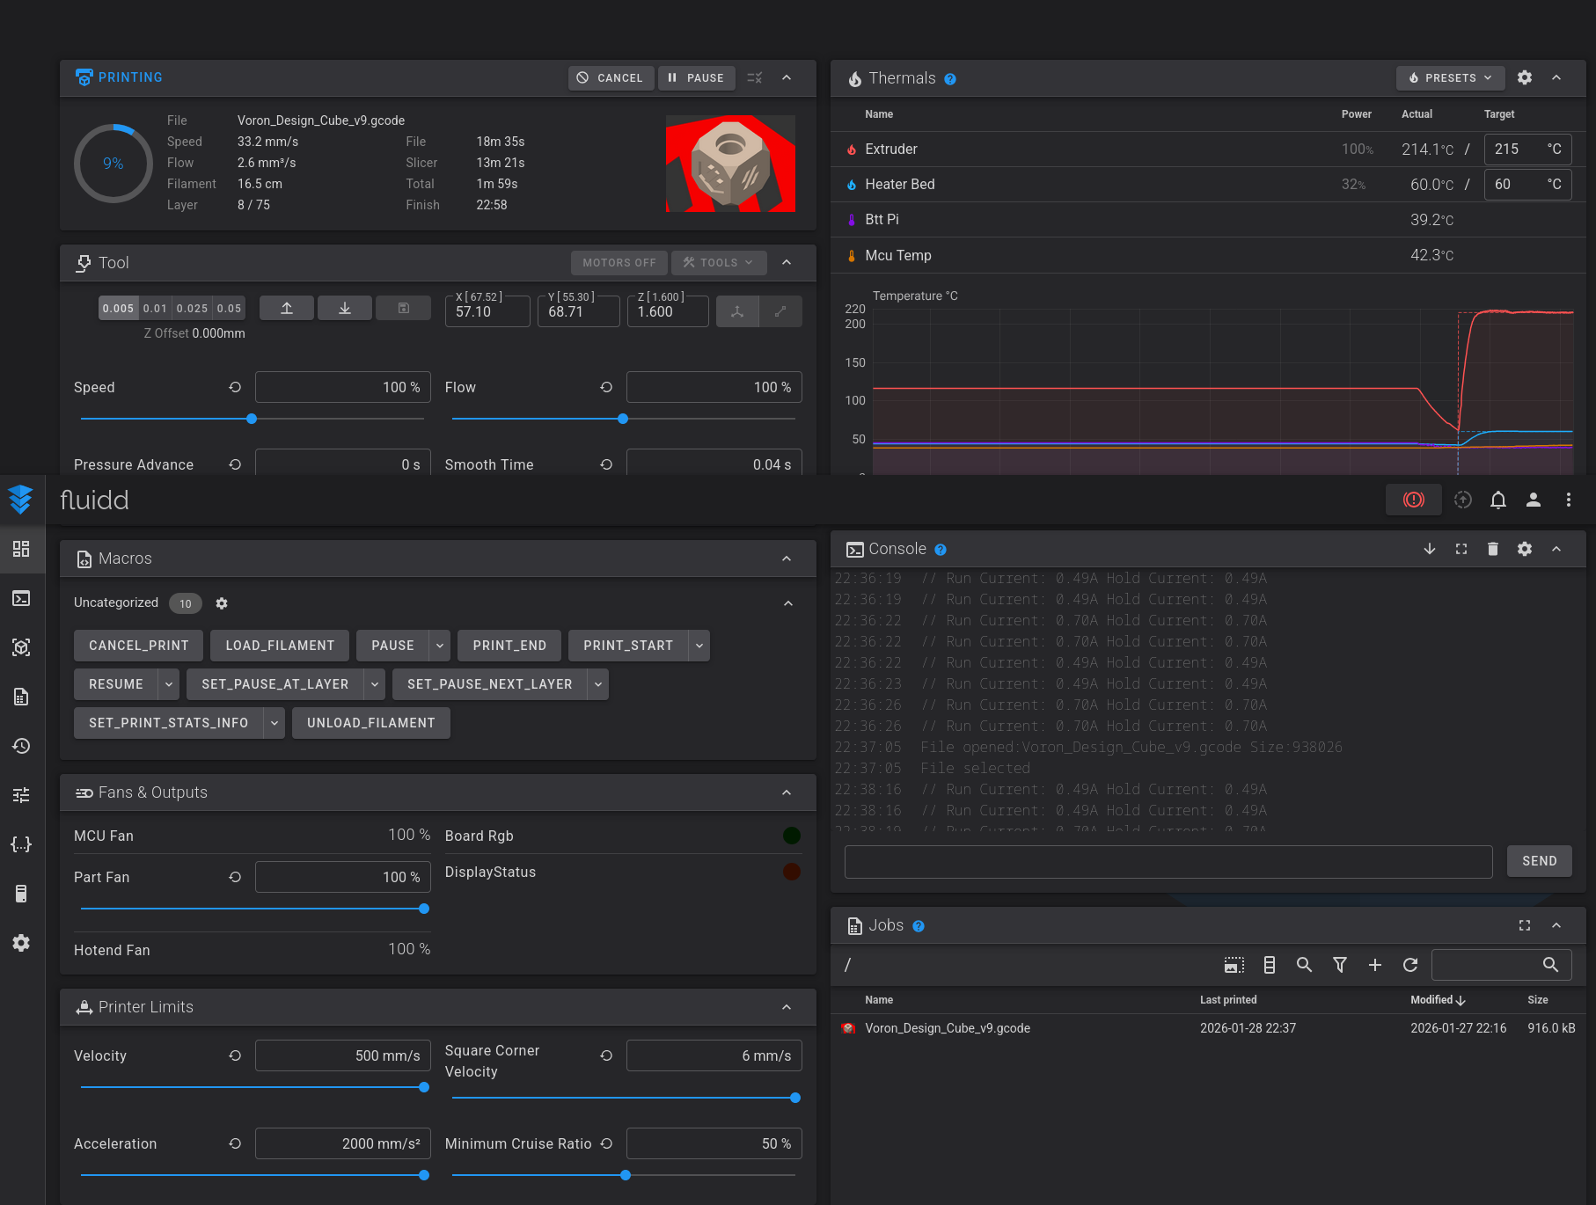Pause the current print
Viewport: 1596px width, 1205px height.
pos(696,77)
